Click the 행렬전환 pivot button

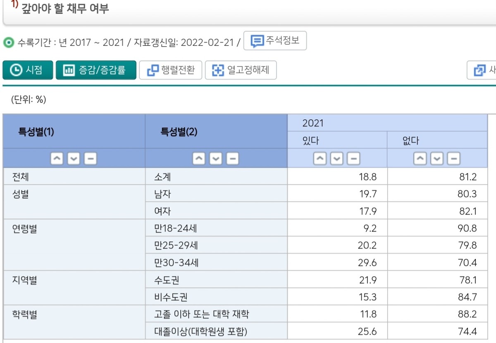pos(170,70)
